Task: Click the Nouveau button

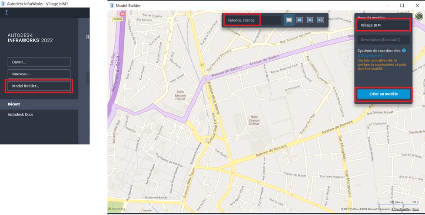Action: point(39,74)
